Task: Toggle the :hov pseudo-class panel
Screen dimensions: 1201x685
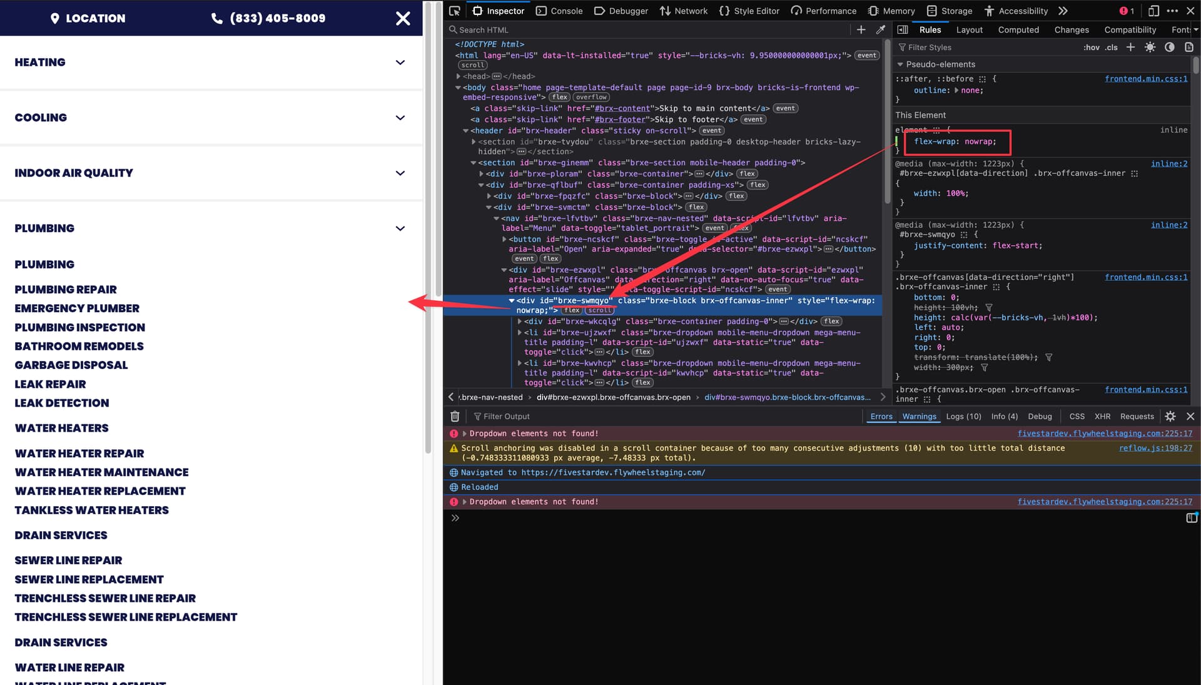Action: [1091, 48]
